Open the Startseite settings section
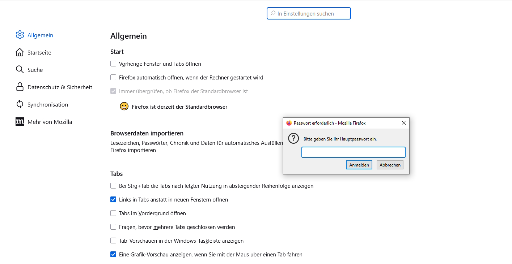512x264 pixels. (x=39, y=52)
